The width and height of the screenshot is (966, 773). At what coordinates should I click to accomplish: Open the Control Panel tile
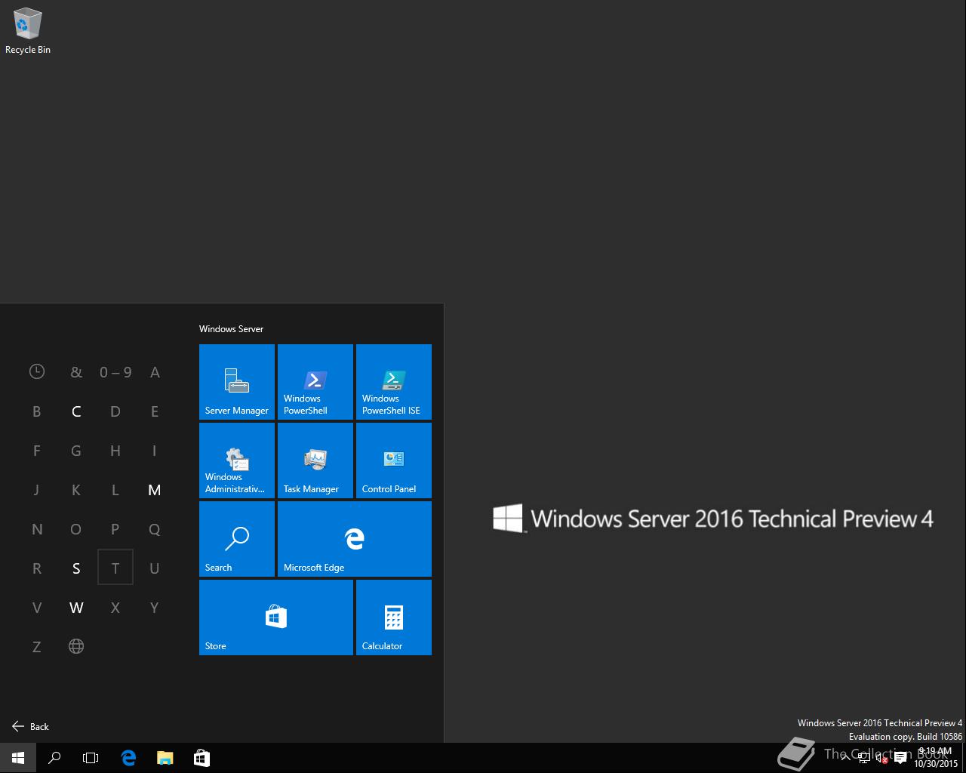click(x=394, y=460)
